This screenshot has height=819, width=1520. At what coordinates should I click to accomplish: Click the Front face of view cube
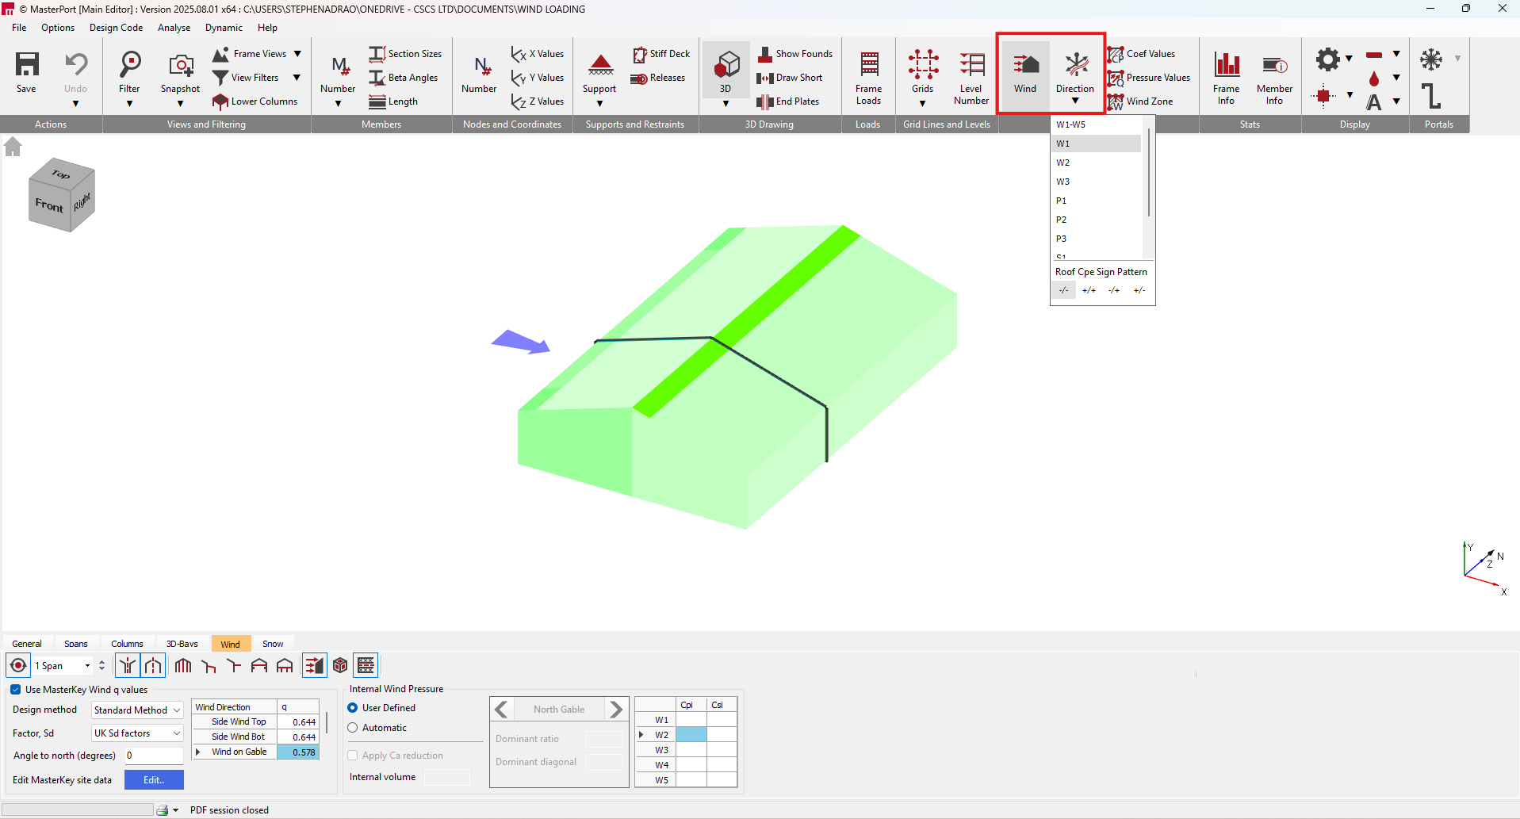pos(49,205)
